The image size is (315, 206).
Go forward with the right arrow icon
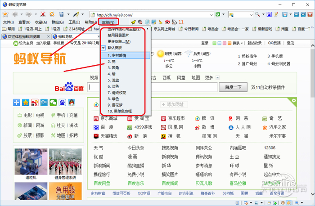pos(29,14)
